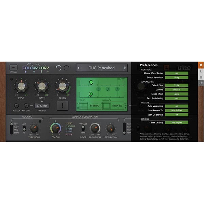Open the FEEDBACK STEREO mode selector
The image size is (204, 204).
117,106
